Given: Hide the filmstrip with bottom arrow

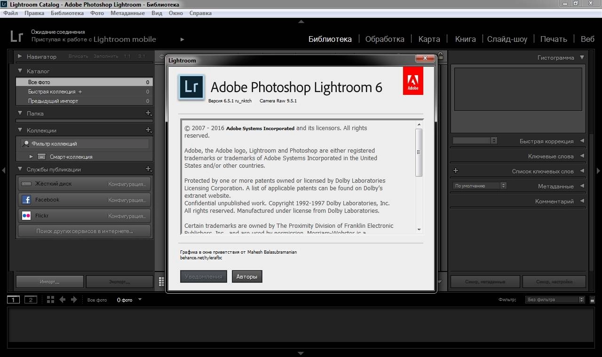Looking at the screenshot, I should [301, 353].
